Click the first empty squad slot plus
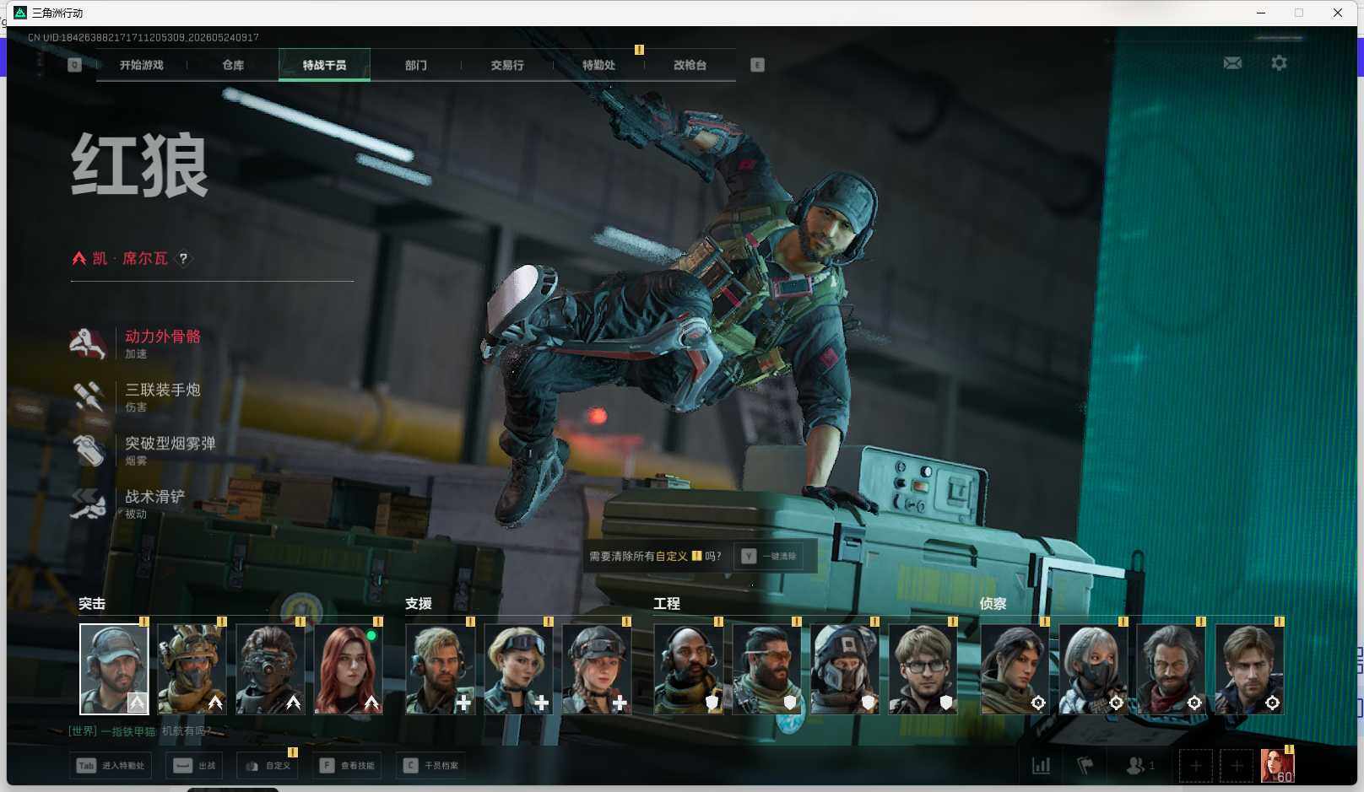 click(x=1196, y=766)
